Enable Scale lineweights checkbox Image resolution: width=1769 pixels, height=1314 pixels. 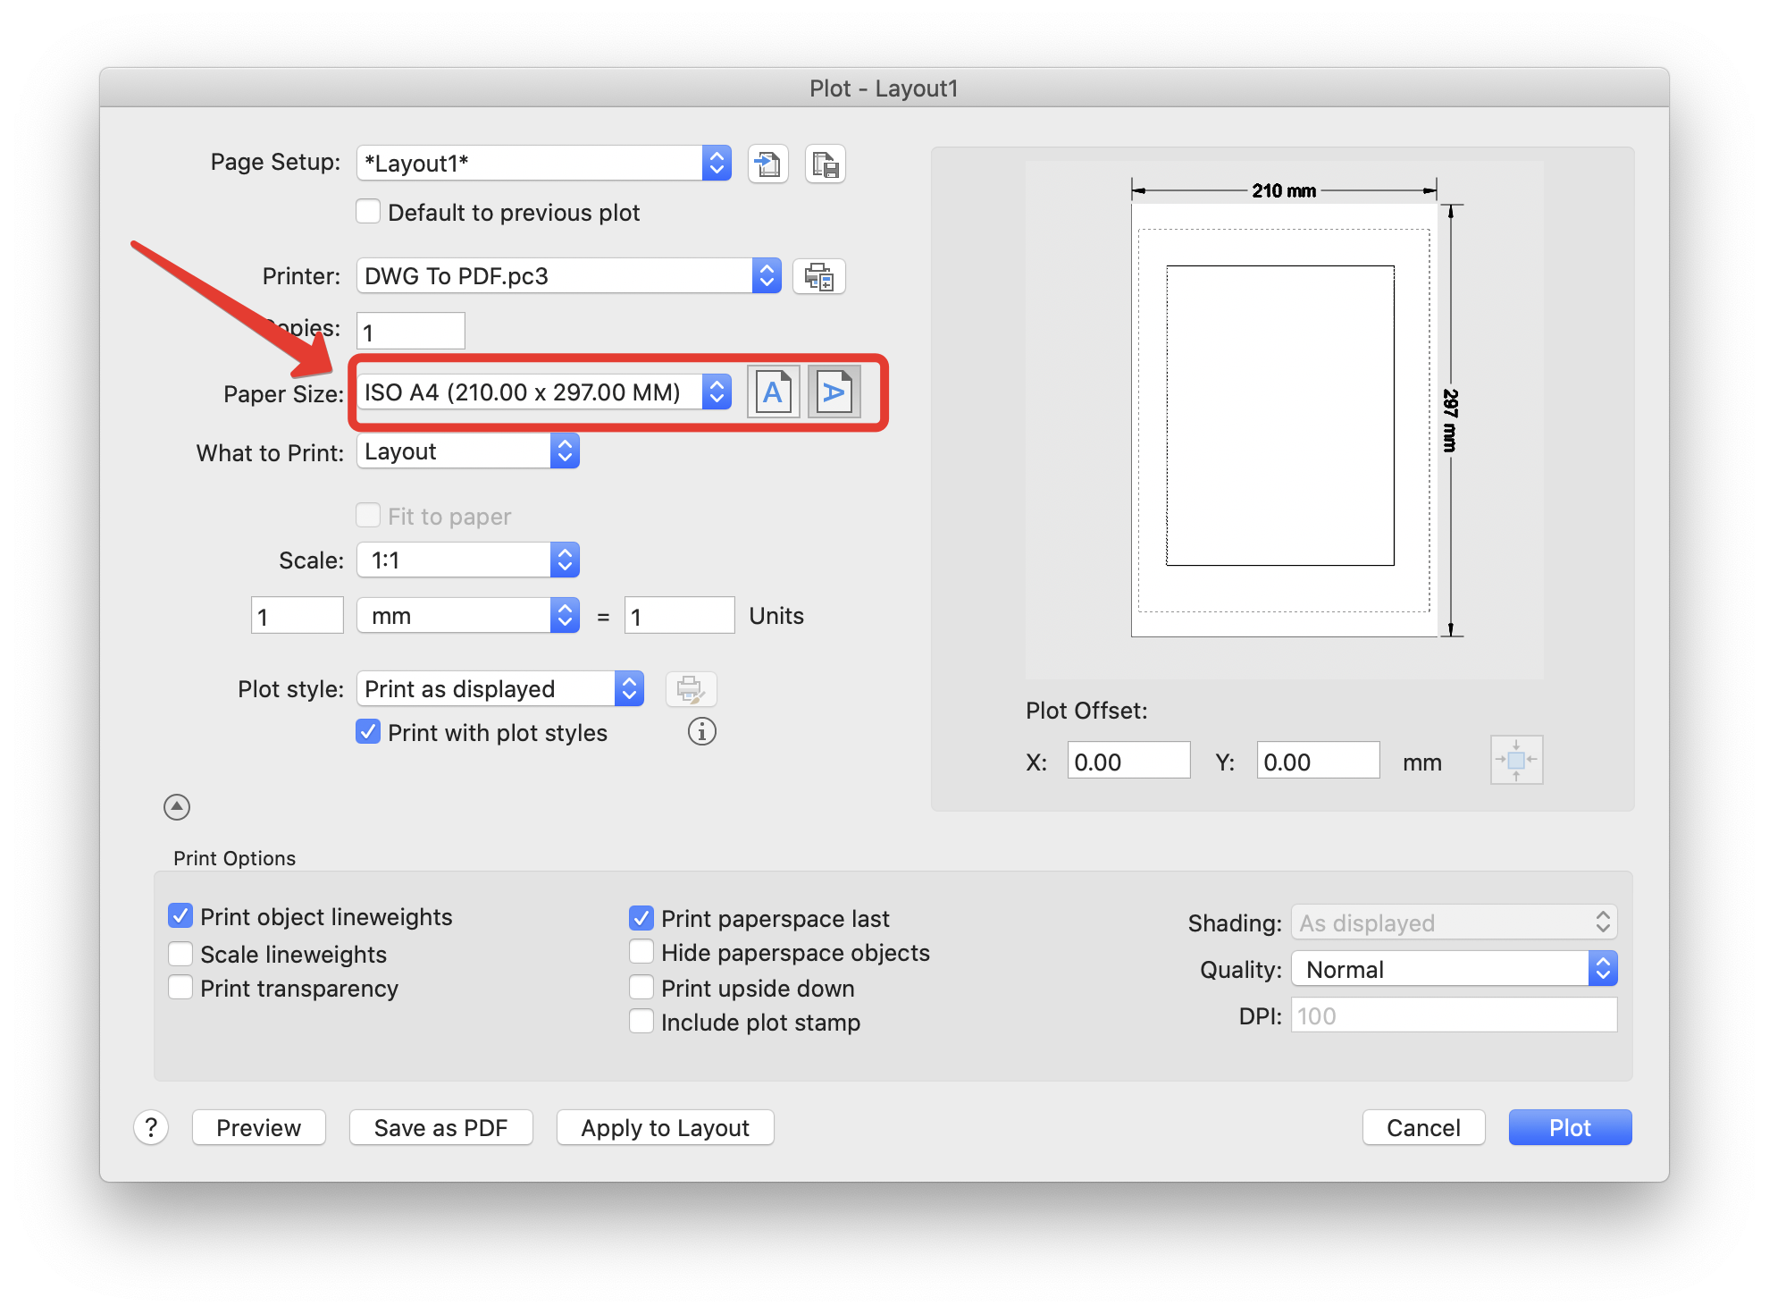[180, 954]
